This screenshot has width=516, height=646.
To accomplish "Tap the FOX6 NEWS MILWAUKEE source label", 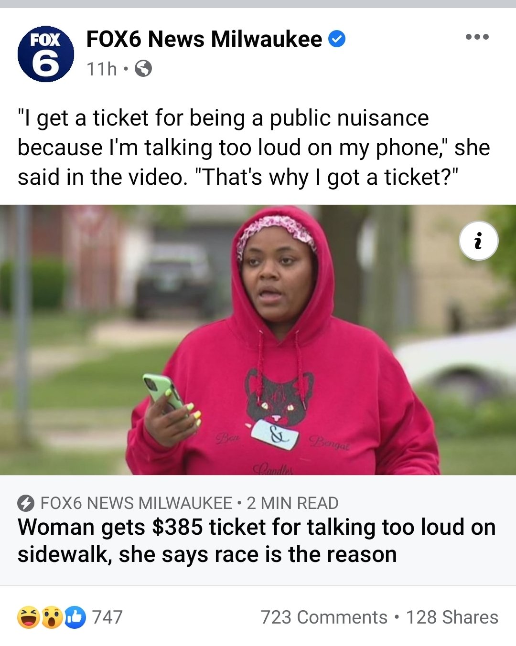I will 136,503.
